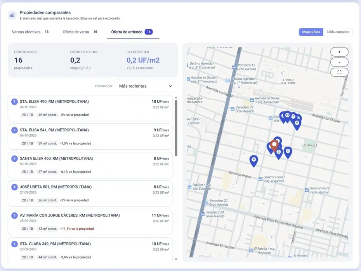Click '-6,1% vs la propiedad' text
Viewport: 361px width, 271px height.
click(x=76, y=172)
